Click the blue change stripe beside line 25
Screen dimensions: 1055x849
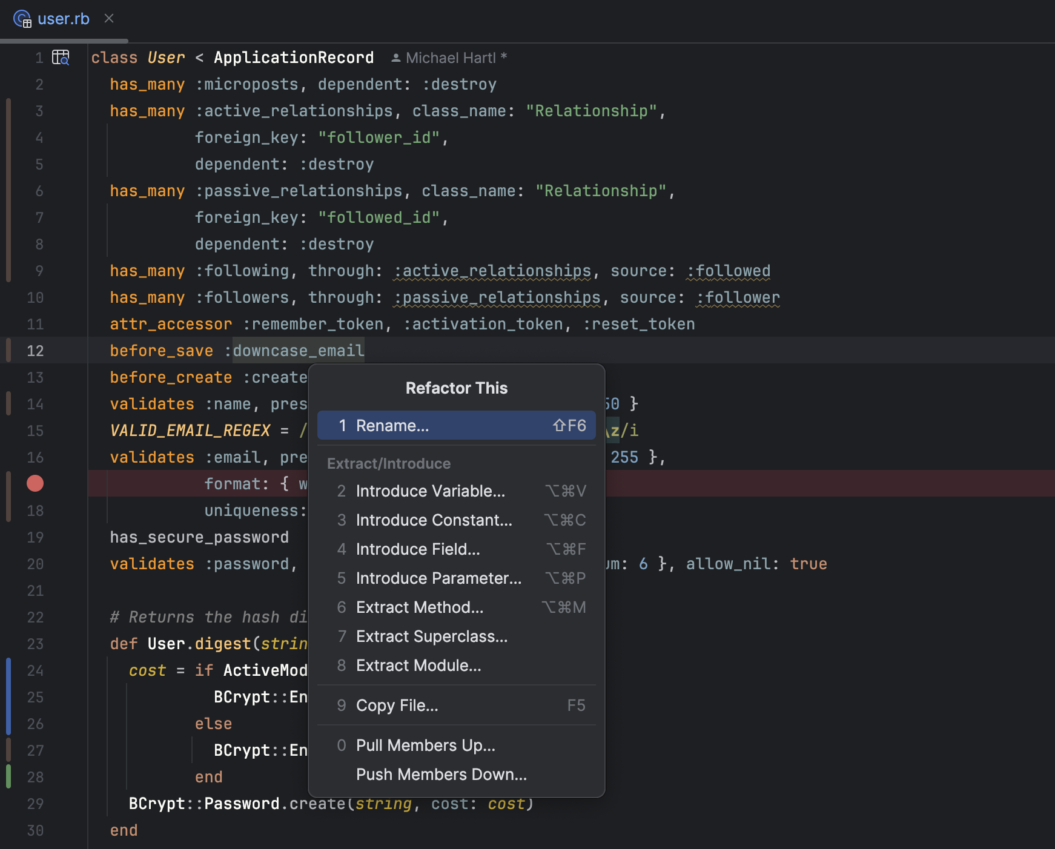(x=9, y=696)
